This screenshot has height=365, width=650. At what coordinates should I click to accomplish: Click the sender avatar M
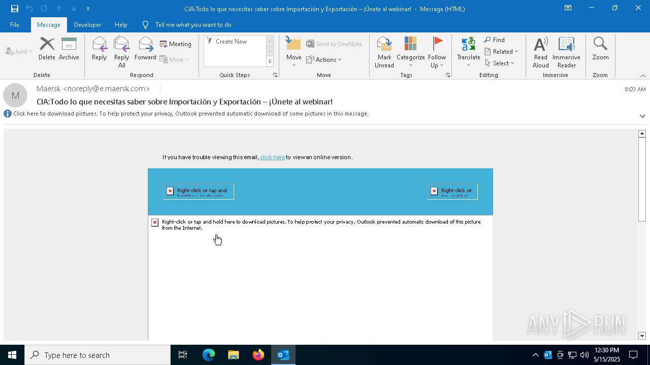(15, 95)
